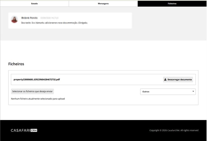Click the CASAFARI logo in the footer
This screenshot has width=207, height=141.
coord(20,130)
